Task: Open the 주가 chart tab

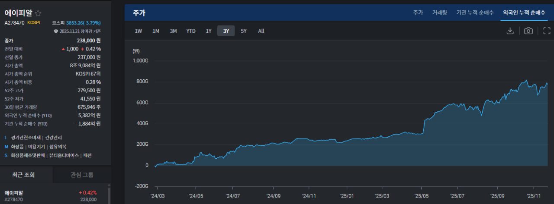Action: tap(418, 13)
